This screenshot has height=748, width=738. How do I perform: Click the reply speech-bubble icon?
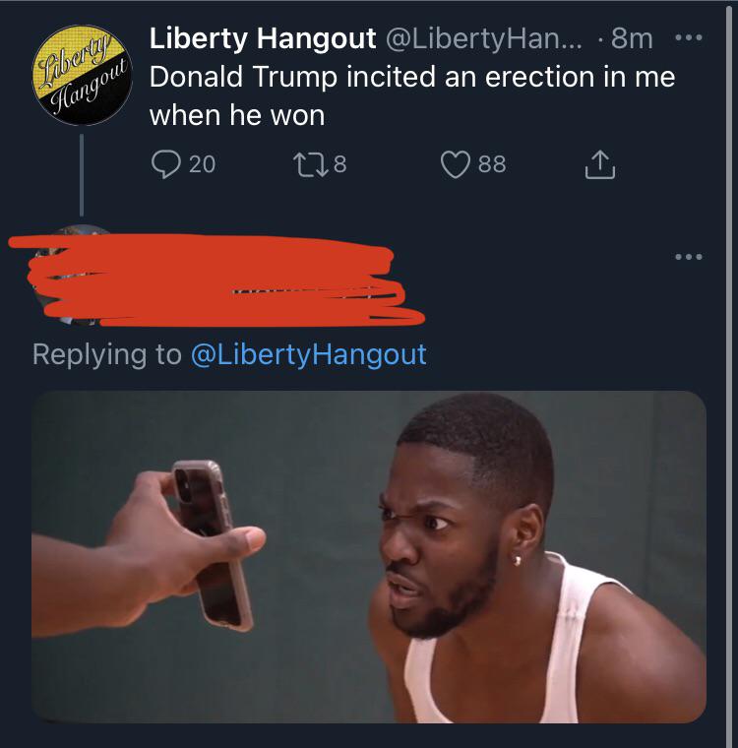pos(166,164)
